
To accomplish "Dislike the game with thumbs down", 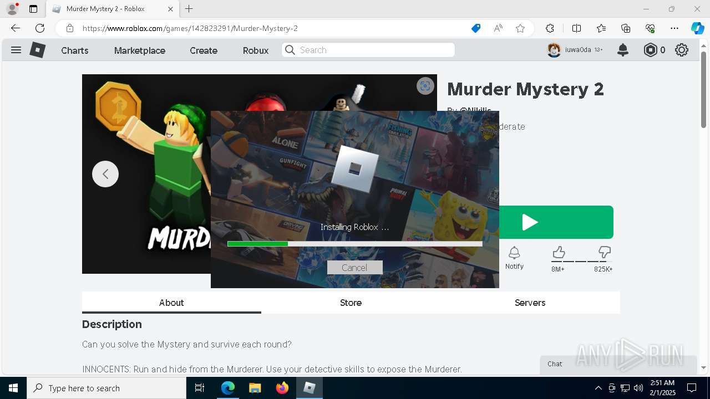I will (x=605, y=253).
